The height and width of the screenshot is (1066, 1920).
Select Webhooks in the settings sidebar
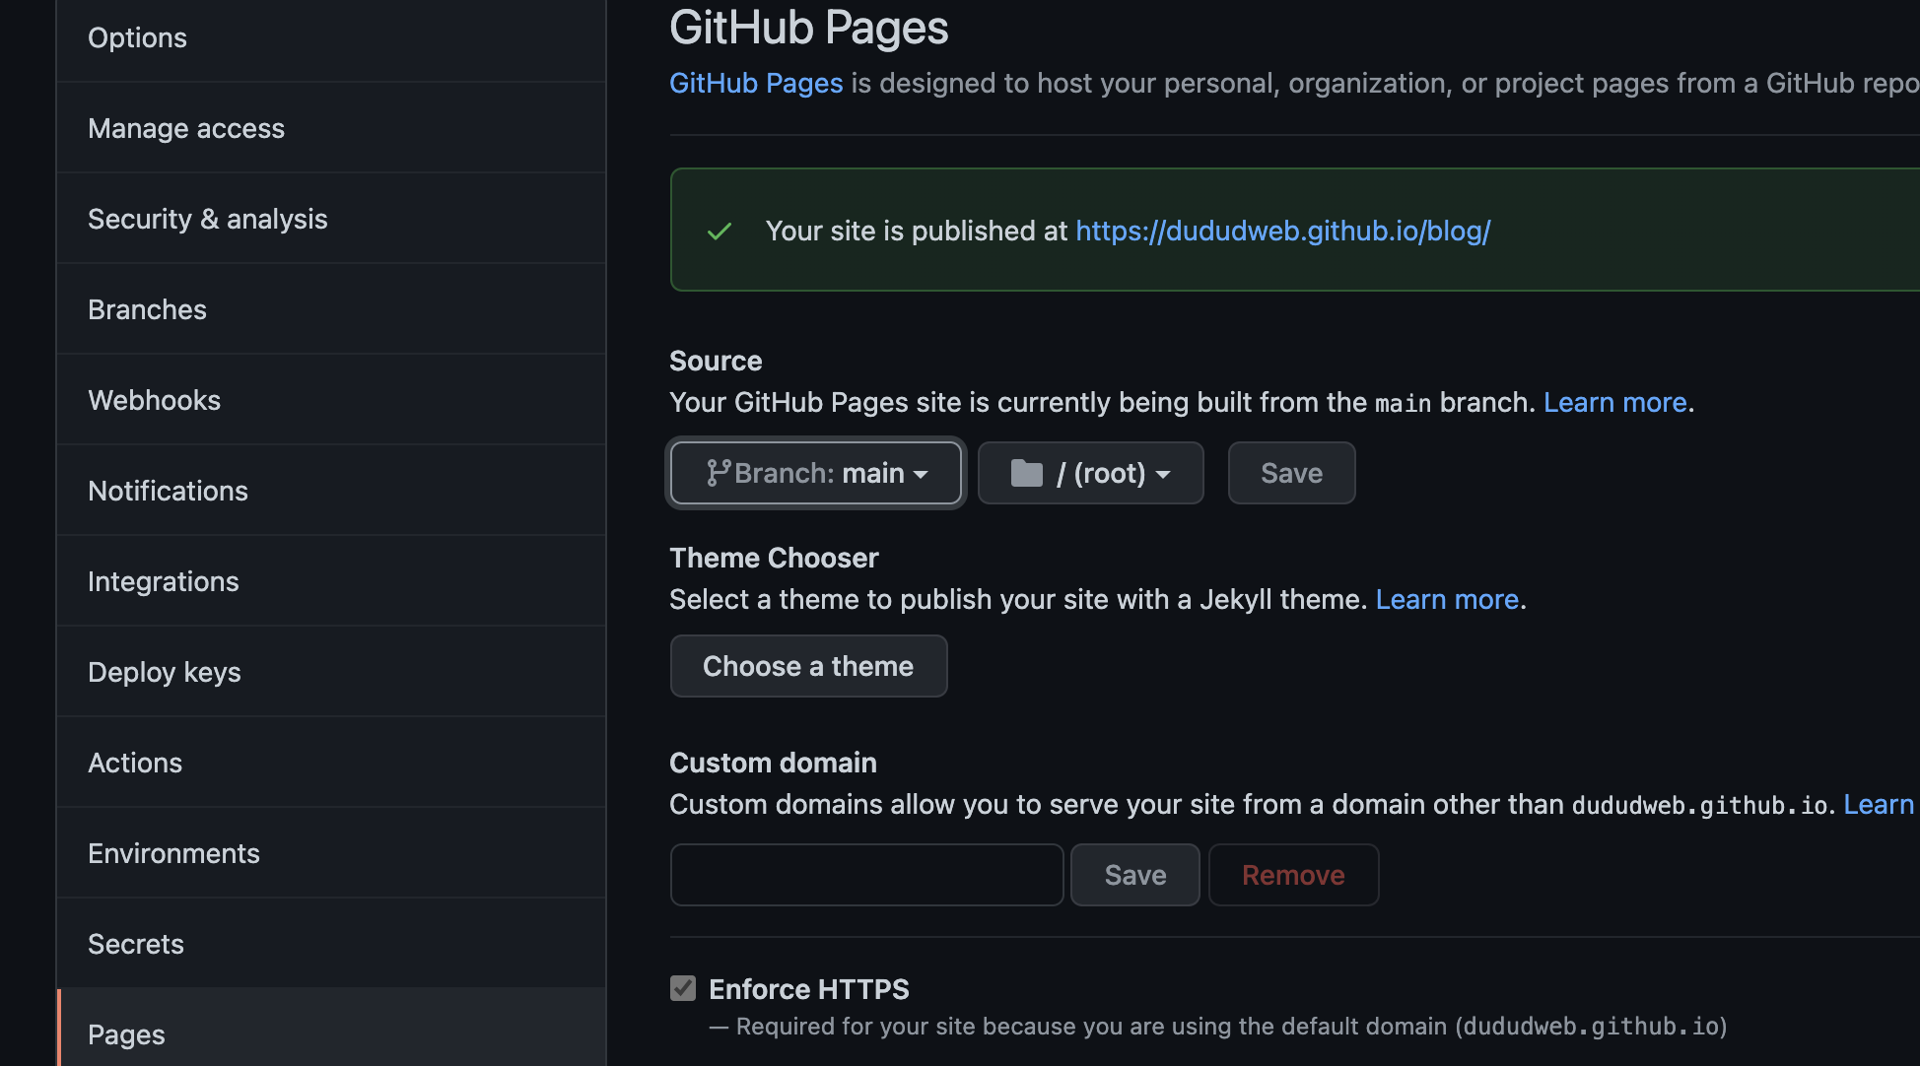[x=155, y=401]
